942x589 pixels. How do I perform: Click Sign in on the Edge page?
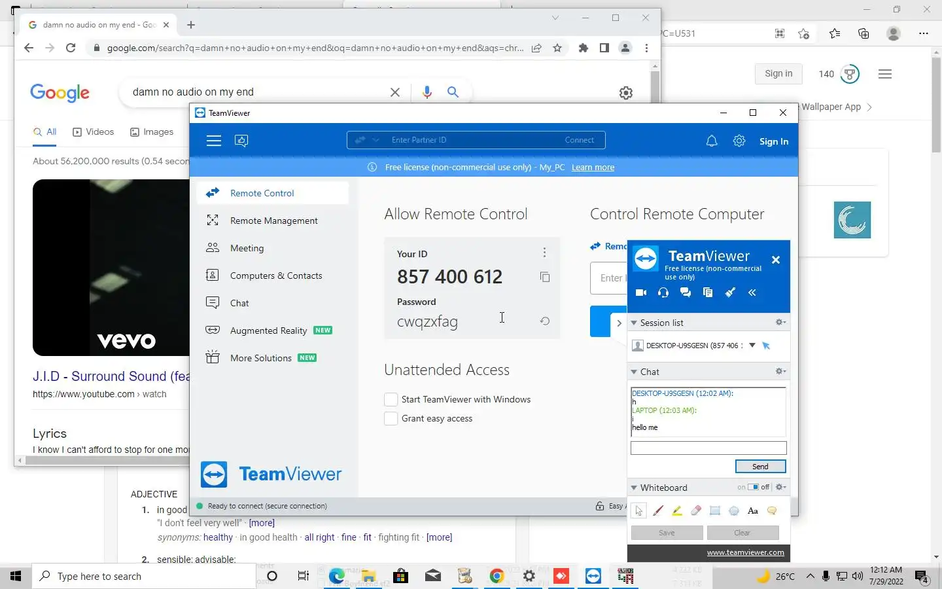(x=778, y=74)
